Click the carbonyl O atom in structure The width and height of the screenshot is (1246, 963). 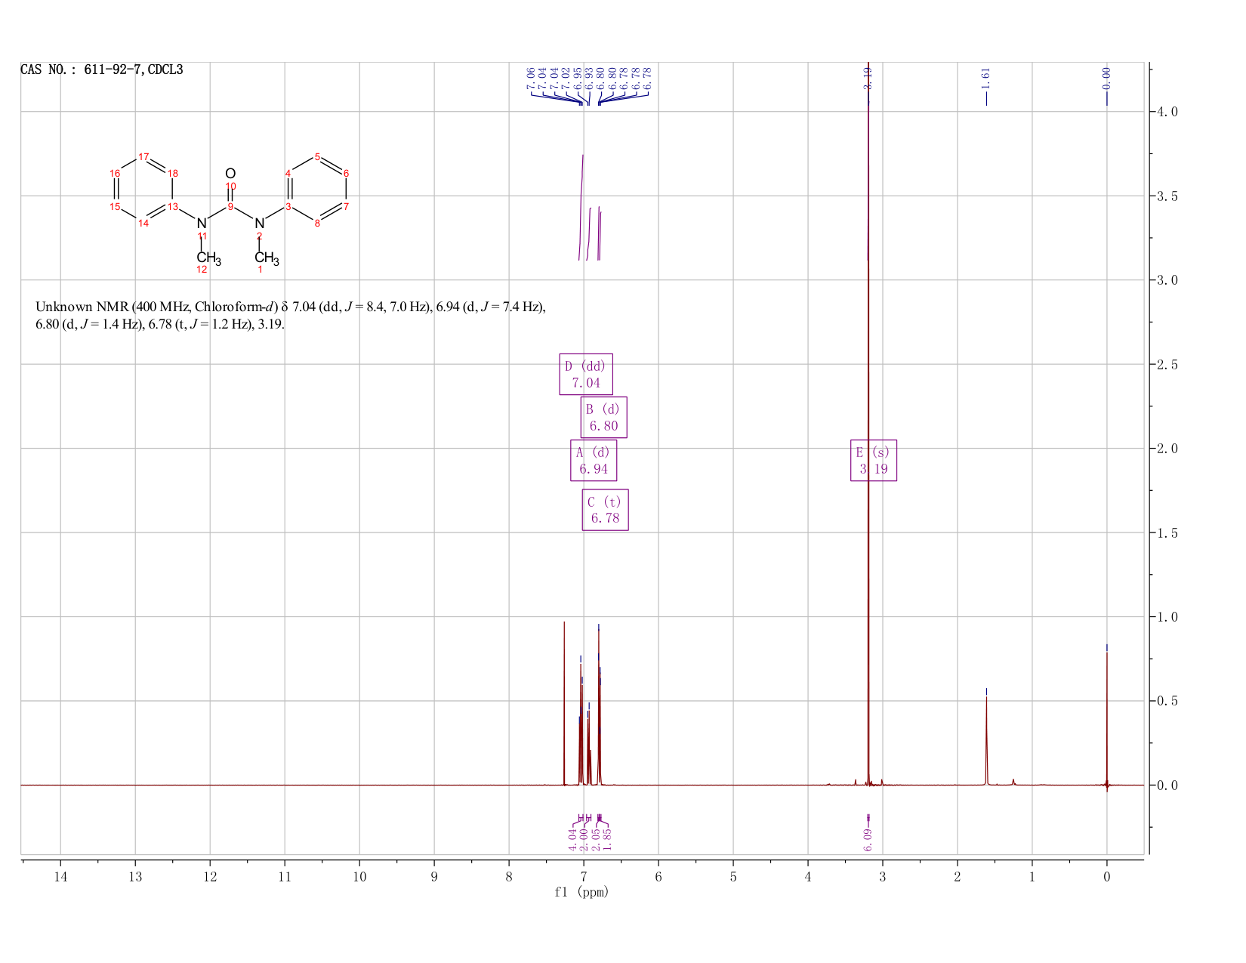pos(230,174)
